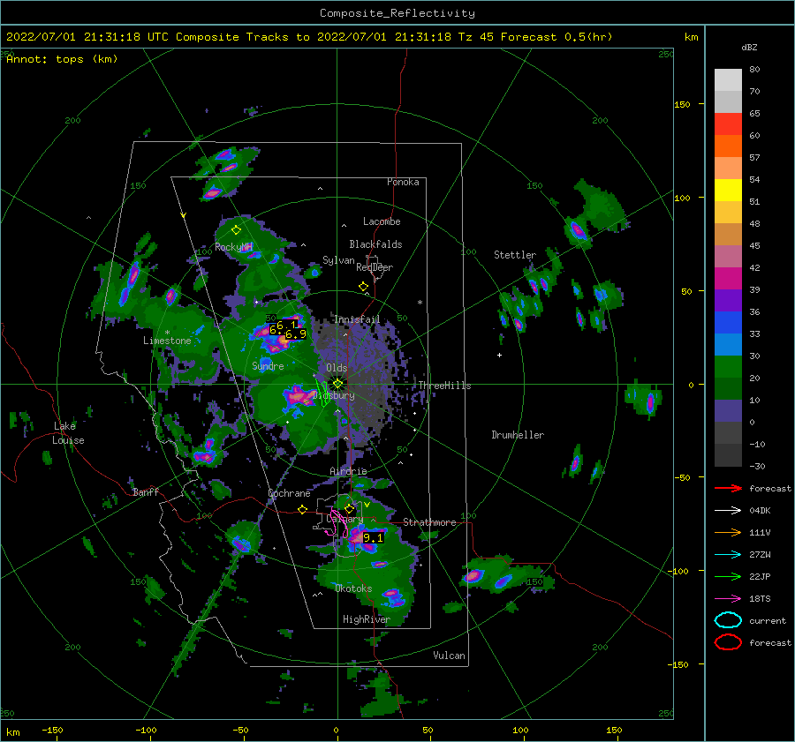The width and height of the screenshot is (795, 742).
Task: Click the Okotoks city label
Action: pyautogui.click(x=353, y=588)
